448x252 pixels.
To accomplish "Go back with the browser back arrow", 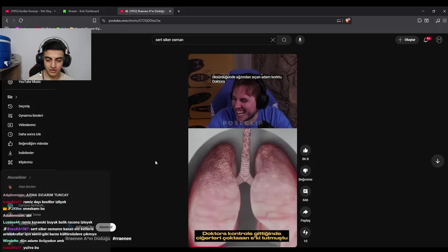I will tap(7, 21).
